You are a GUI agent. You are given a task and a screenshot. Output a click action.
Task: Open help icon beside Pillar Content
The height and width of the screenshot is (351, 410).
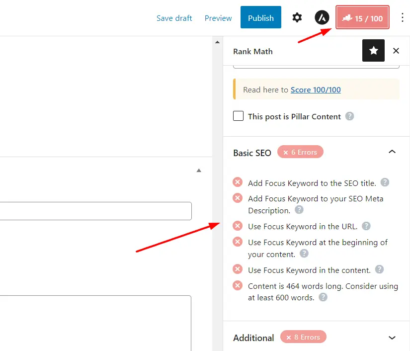pyautogui.click(x=349, y=116)
